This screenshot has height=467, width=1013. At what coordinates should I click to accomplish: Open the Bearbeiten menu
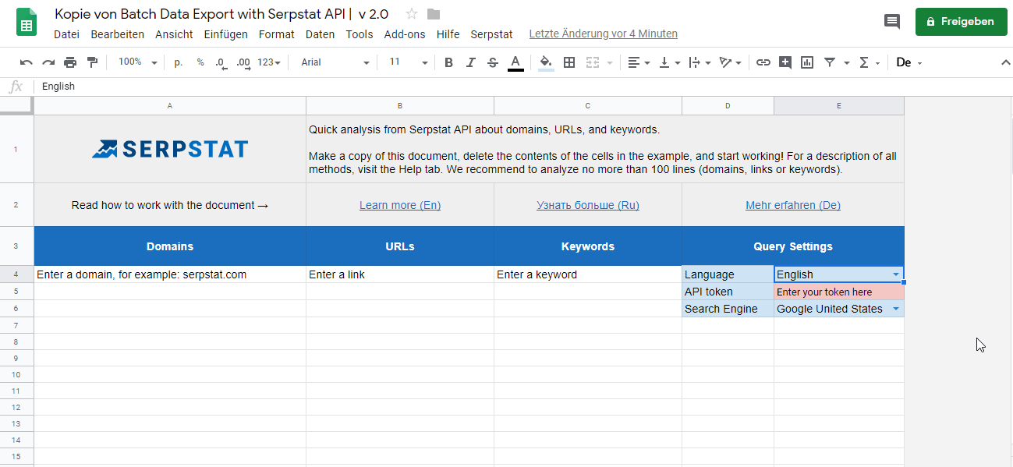(x=118, y=34)
